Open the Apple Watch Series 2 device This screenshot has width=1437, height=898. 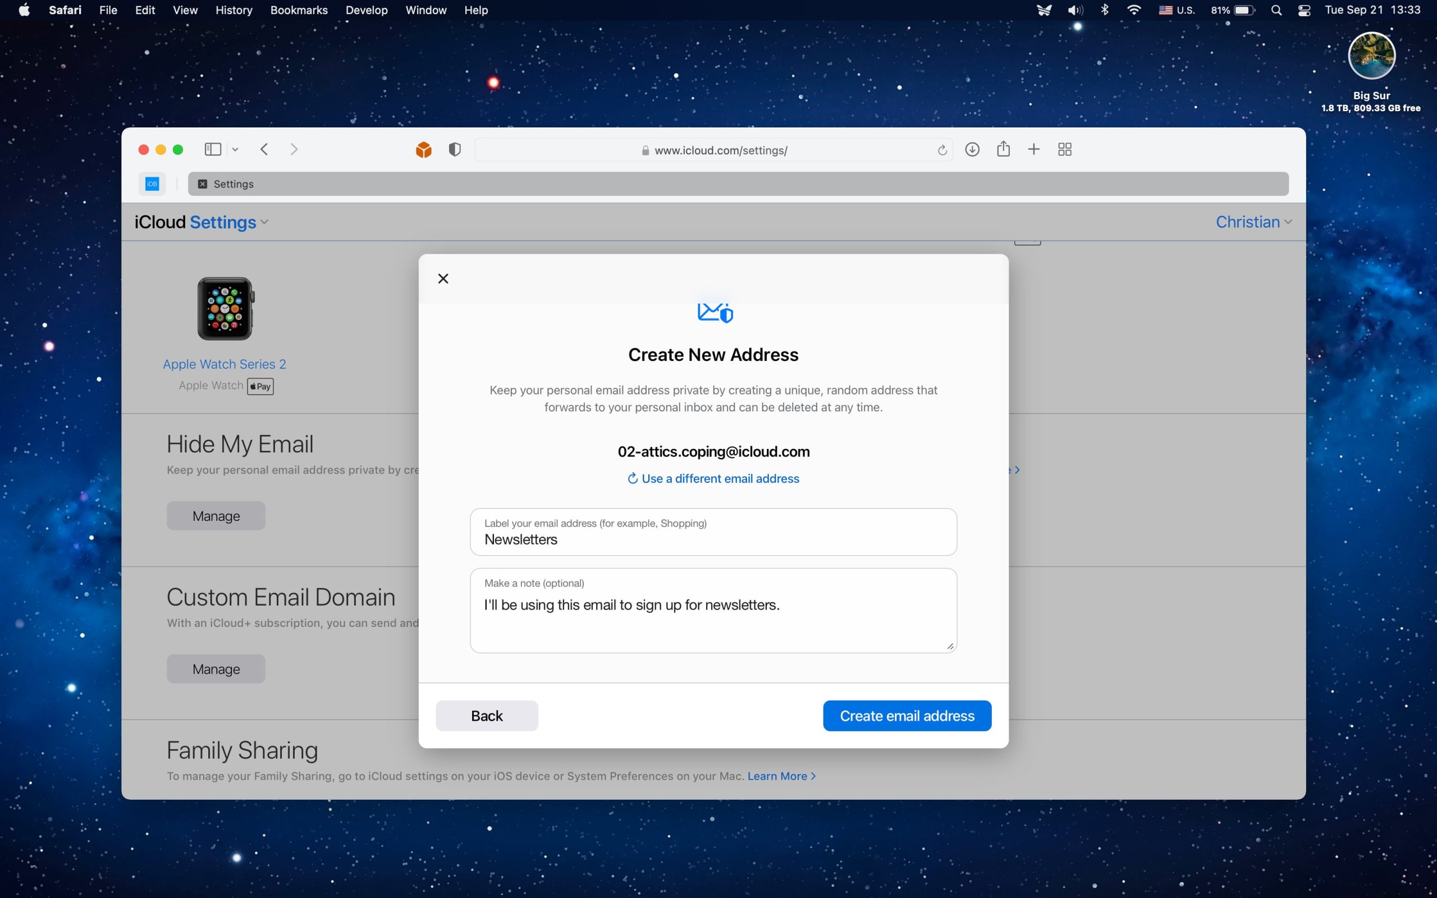(x=225, y=364)
